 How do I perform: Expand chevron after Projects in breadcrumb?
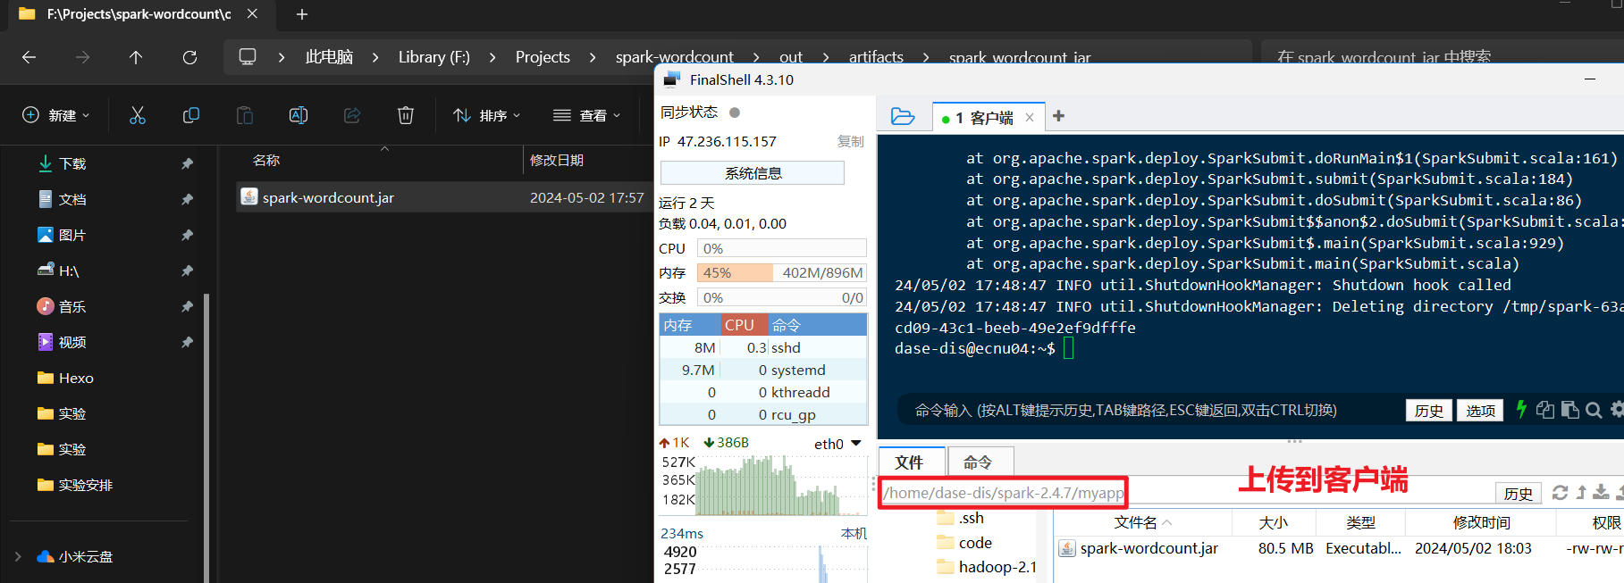pos(593,57)
